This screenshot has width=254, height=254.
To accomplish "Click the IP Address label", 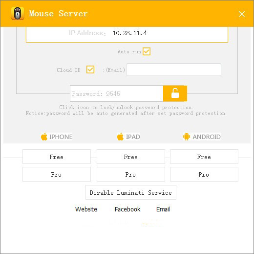I will tap(87, 33).
